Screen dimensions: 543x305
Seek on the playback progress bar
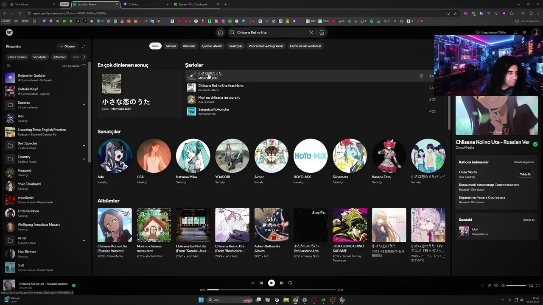click(271, 290)
